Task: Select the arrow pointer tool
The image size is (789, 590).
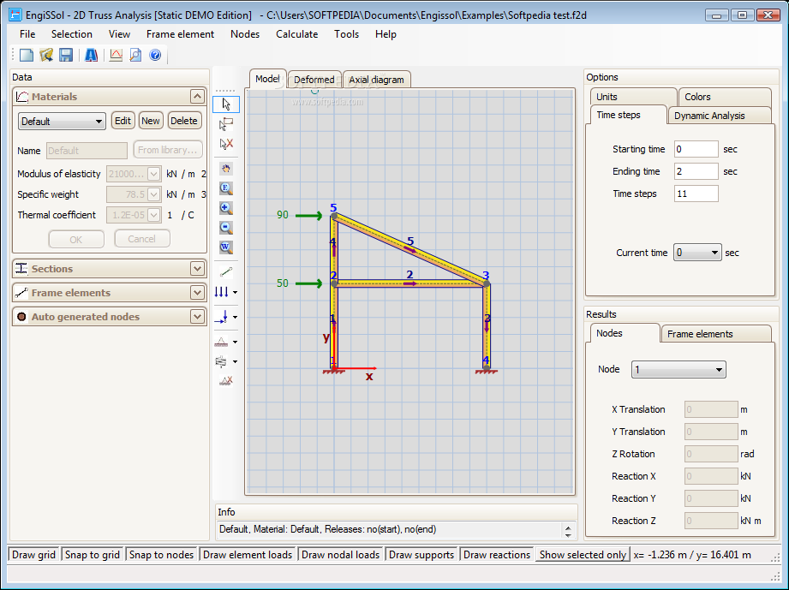Action: (x=226, y=104)
